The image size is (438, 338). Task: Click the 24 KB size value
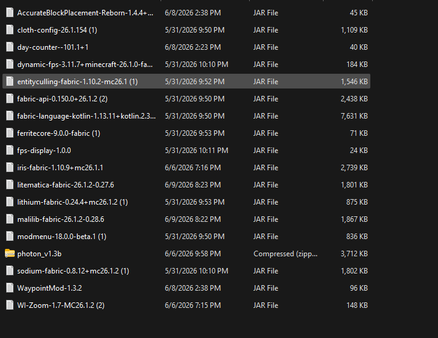(x=359, y=151)
